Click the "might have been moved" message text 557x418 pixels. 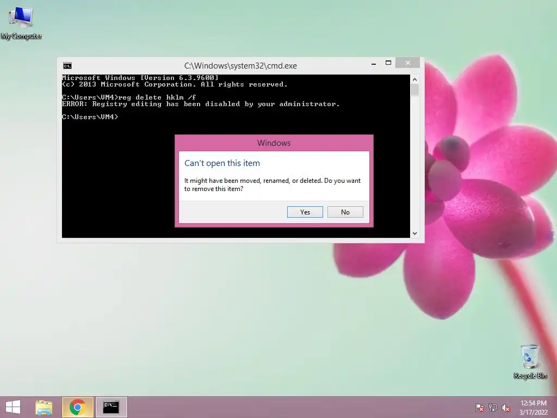273,185
